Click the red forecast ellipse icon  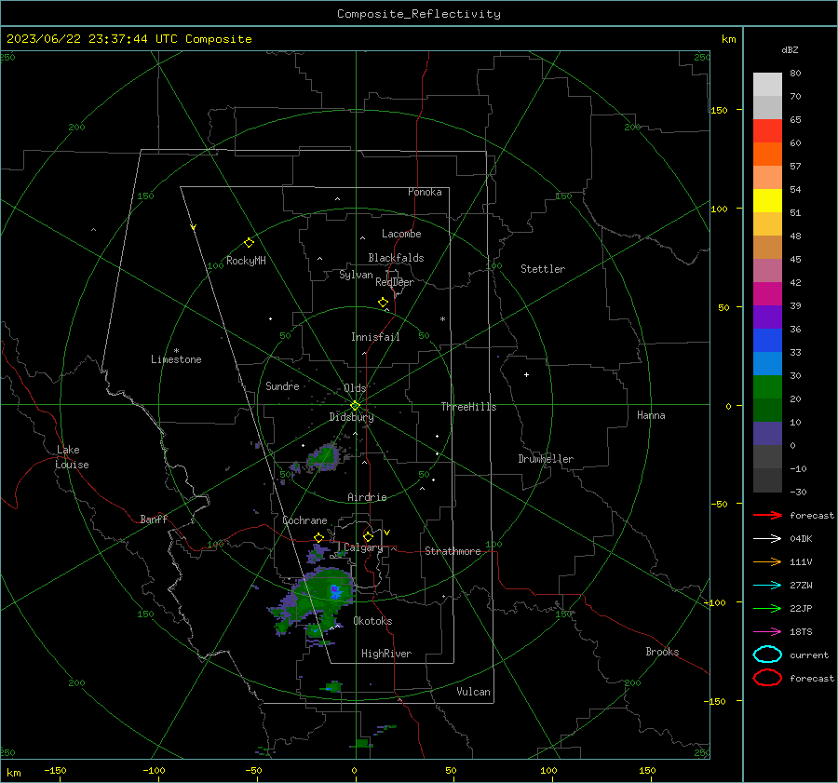[767, 678]
